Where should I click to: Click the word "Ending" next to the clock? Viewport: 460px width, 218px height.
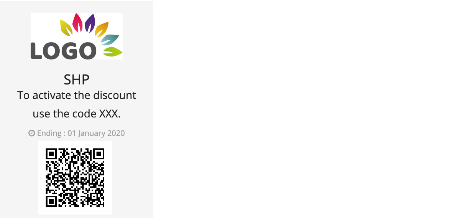click(x=49, y=133)
